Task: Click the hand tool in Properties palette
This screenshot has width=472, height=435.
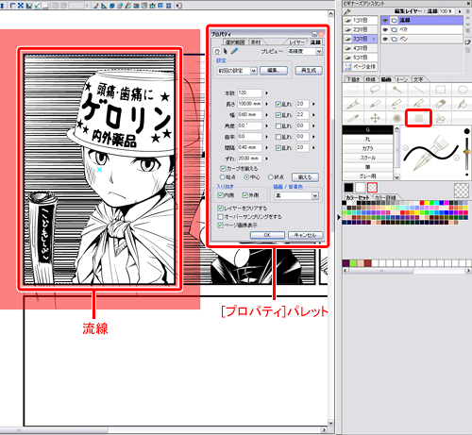Action: point(217,51)
